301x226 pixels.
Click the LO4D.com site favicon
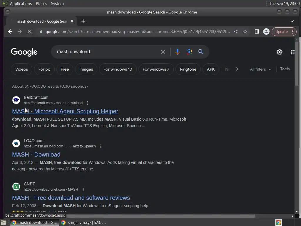(16, 143)
